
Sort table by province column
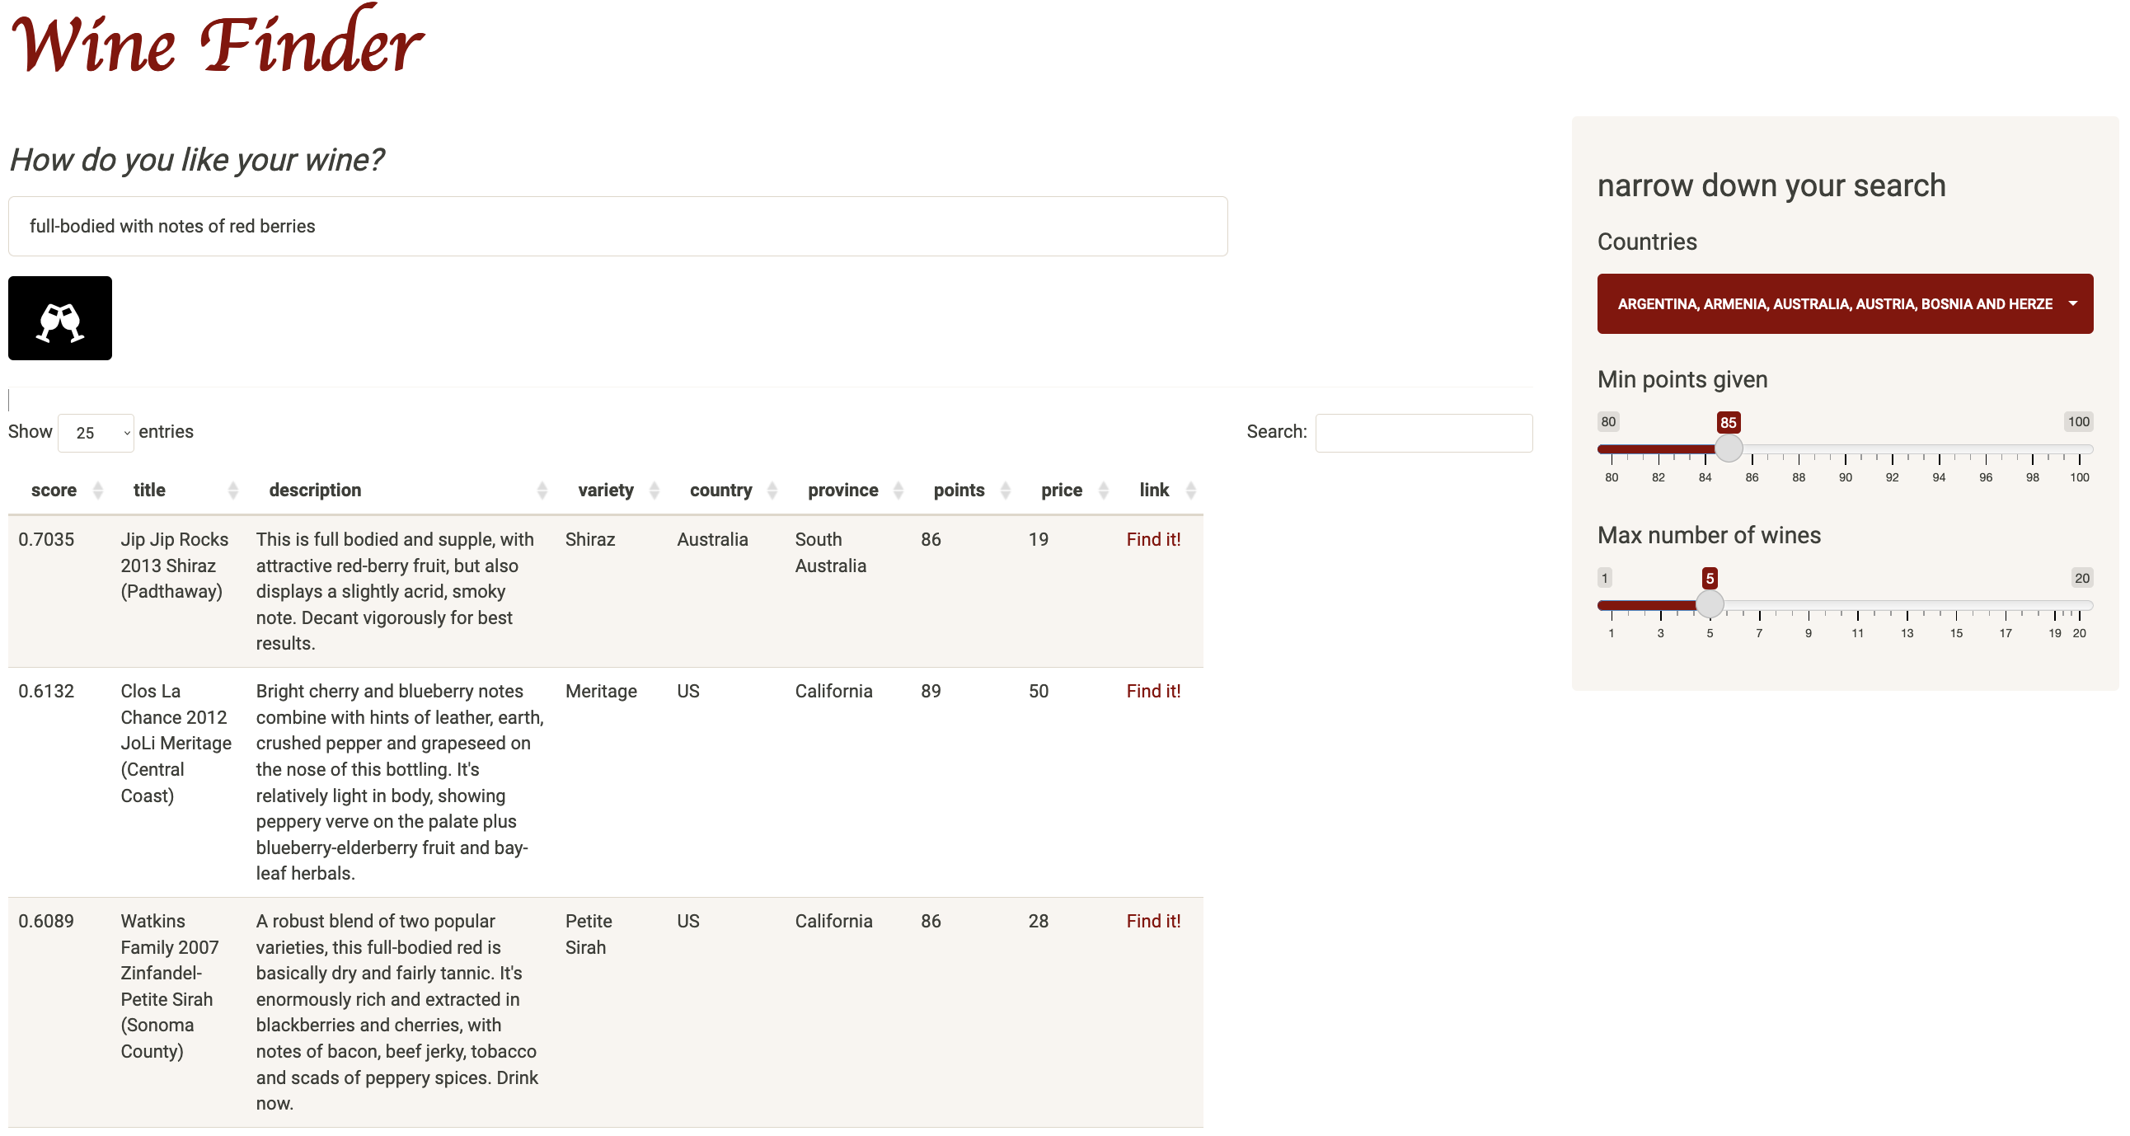pyautogui.click(x=847, y=490)
